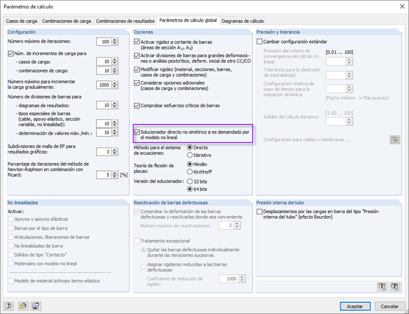
Task: Toggle Comprobar esfuerzos críticos de barras
Action: click(x=137, y=106)
